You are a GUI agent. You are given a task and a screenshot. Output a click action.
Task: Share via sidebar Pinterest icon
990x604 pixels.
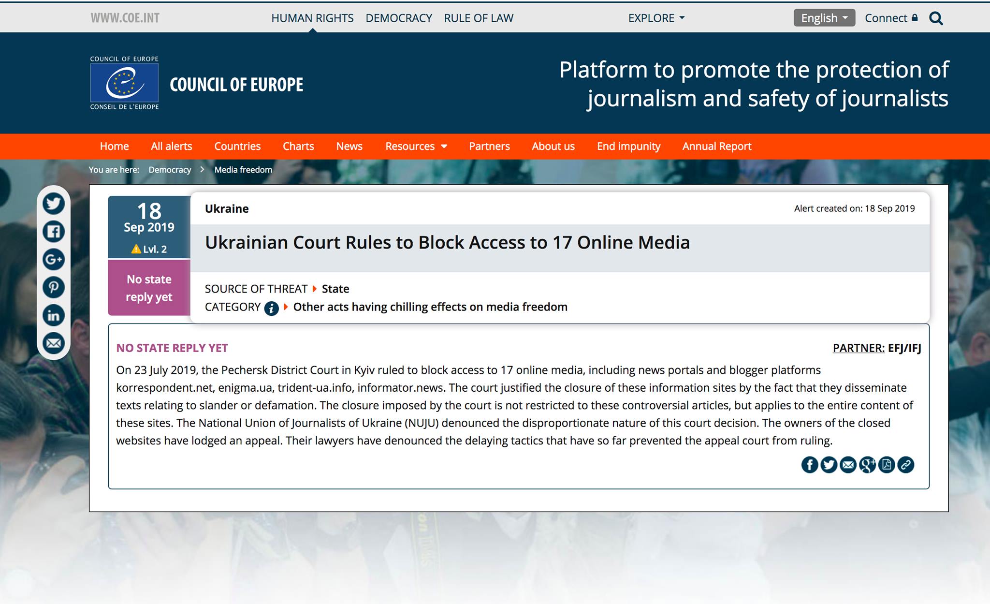(54, 287)
